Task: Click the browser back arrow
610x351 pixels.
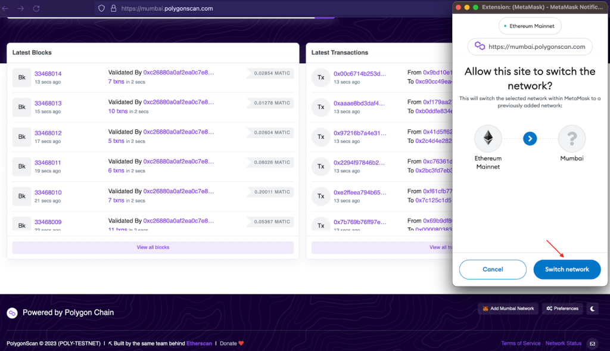Action: coord(5,8)
